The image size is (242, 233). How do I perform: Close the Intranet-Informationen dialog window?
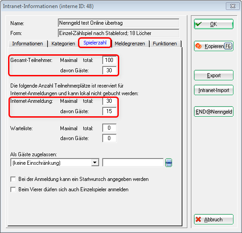(x=233, y=6)
